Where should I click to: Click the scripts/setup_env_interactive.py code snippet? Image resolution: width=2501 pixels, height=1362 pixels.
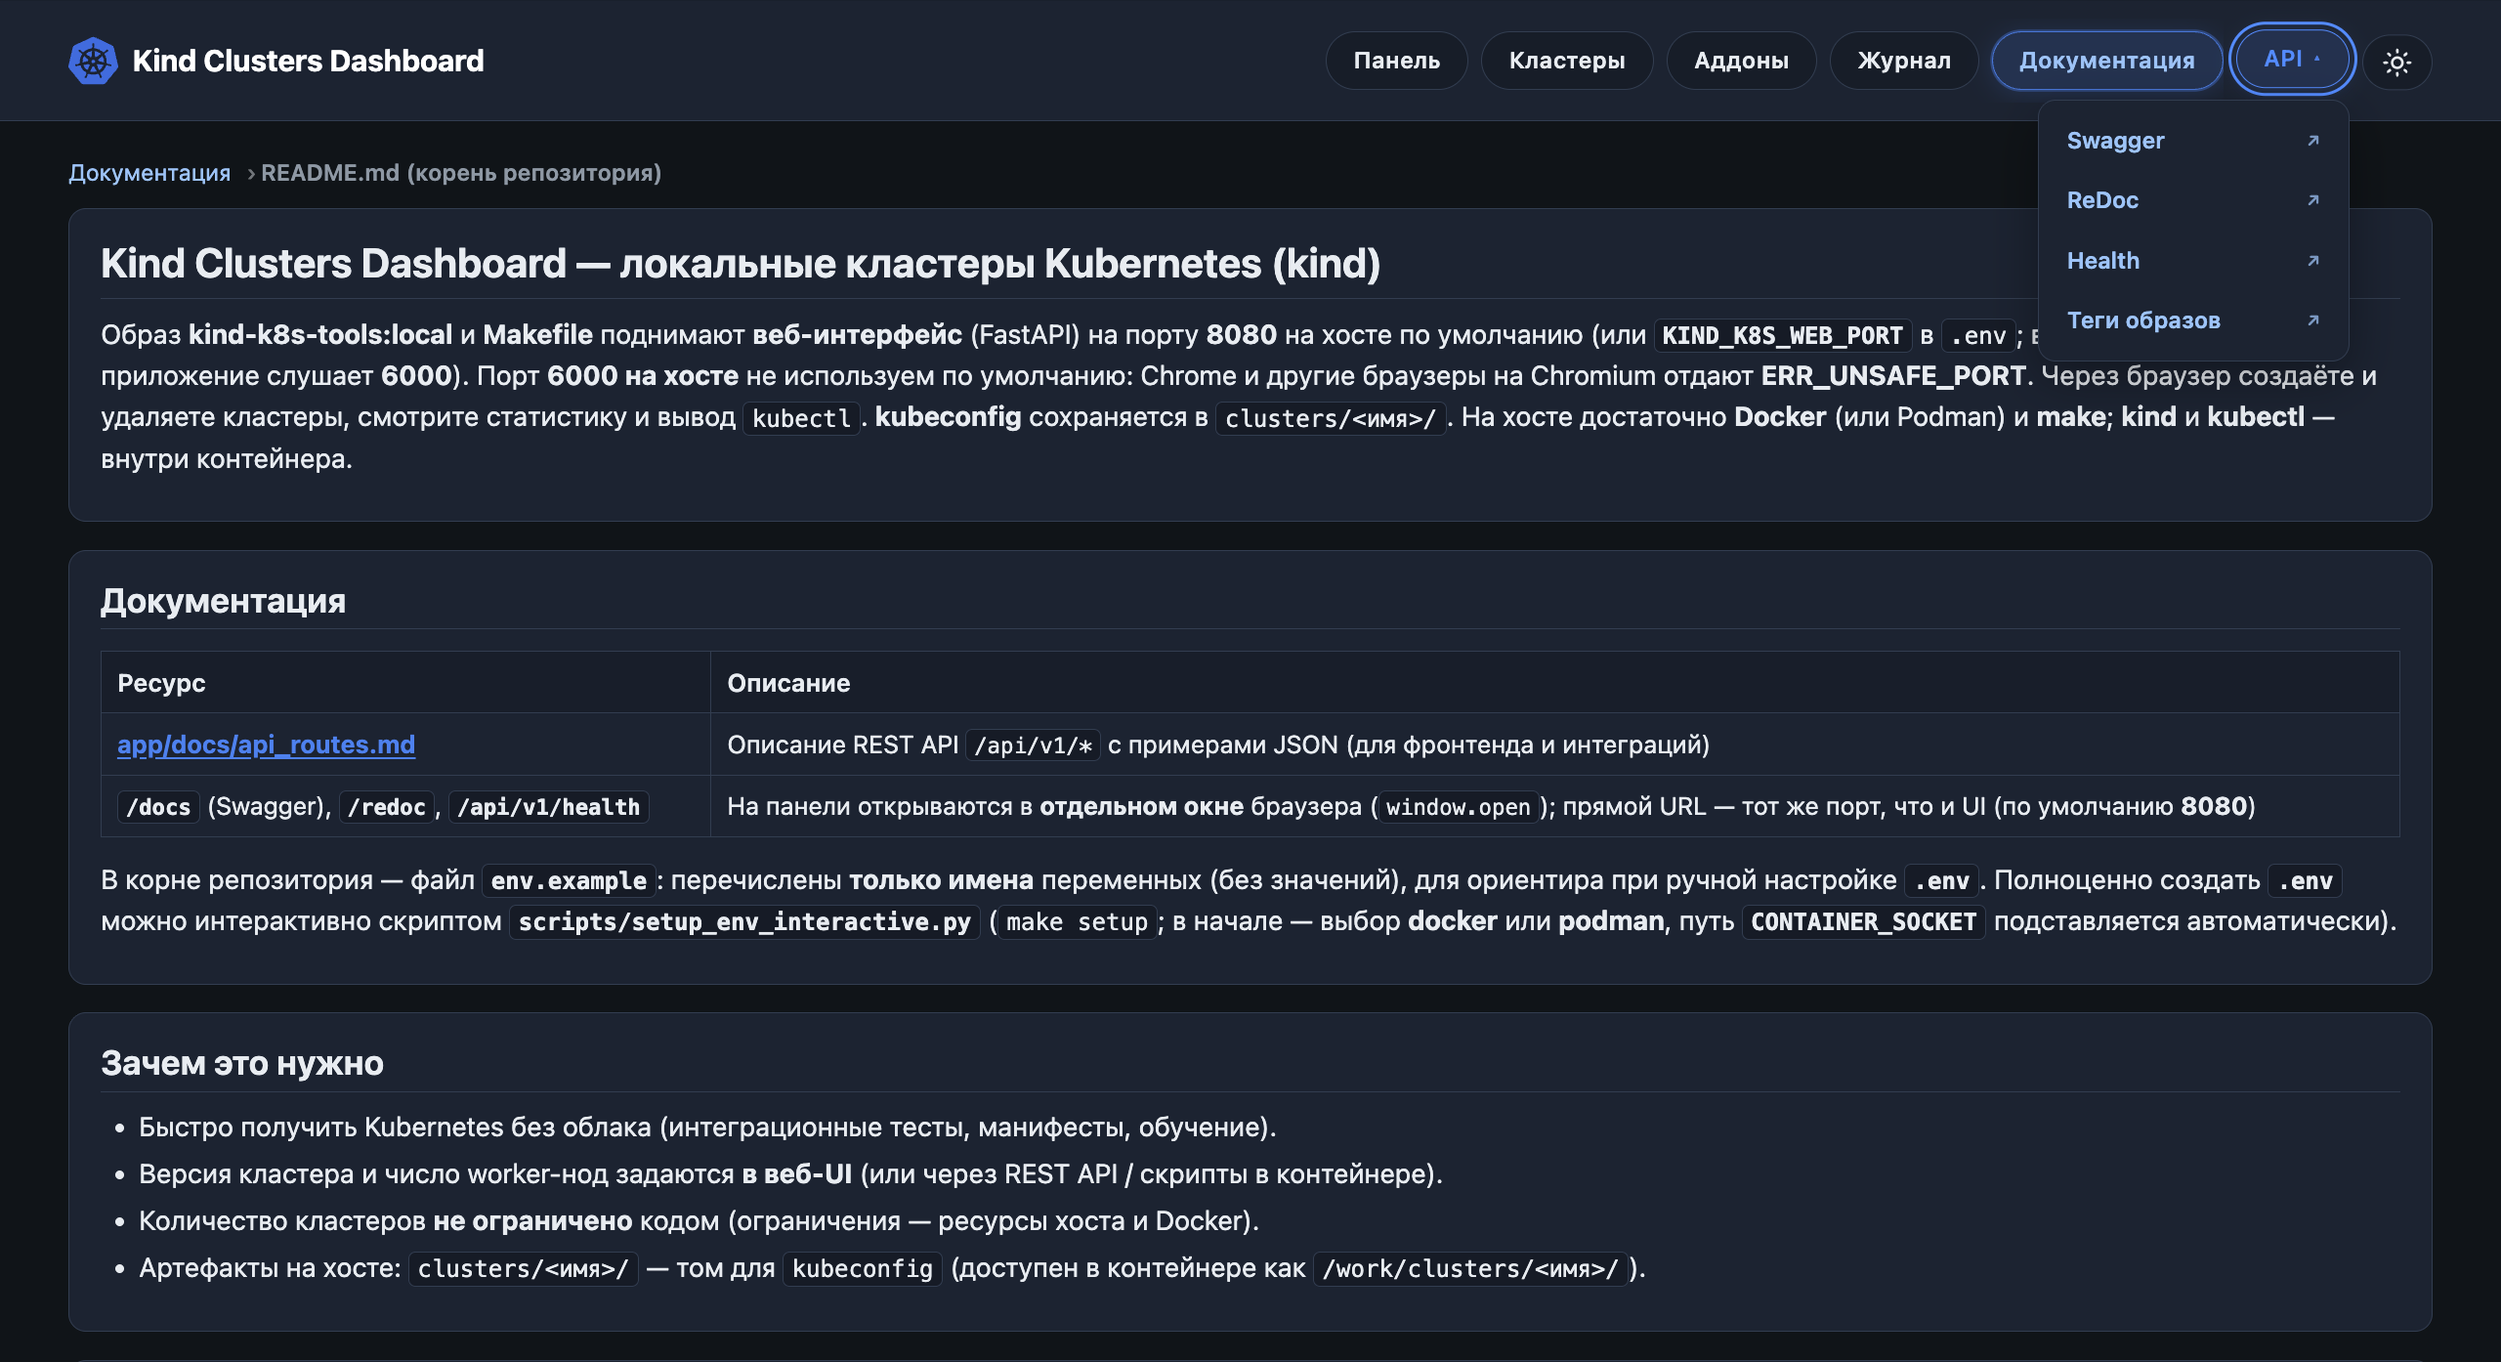744,922
